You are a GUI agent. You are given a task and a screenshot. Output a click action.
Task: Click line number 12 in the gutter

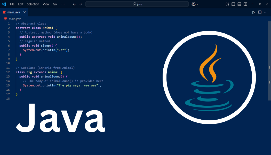click(8, 72)
